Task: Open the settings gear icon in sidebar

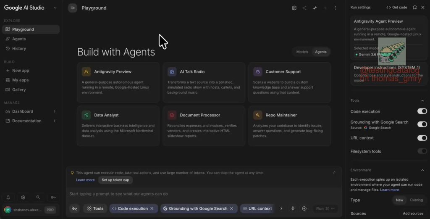Action: pos(23,197)
